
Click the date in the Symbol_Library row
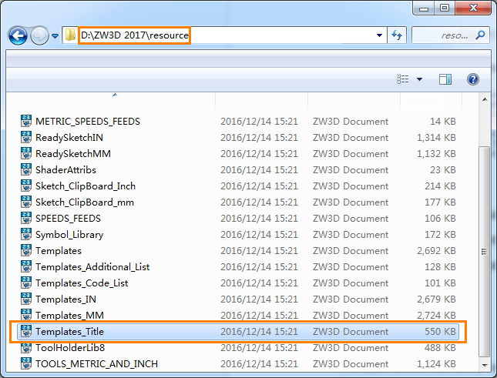(259, 235)
